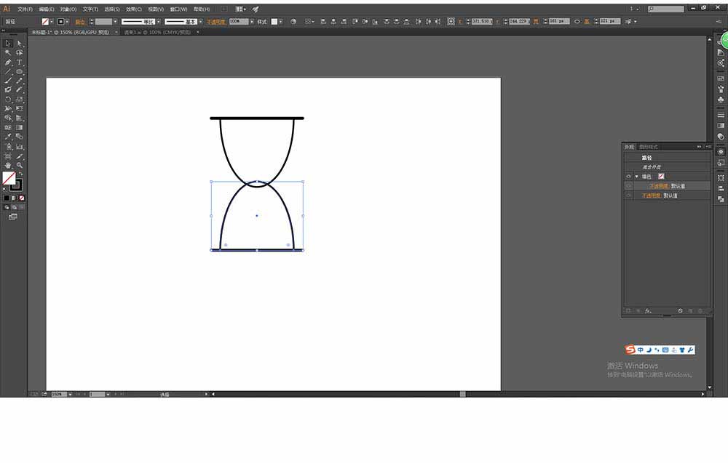Click the 不透明度 link in control bar
This screenshot has width=728, height=463.
[216, 21]
